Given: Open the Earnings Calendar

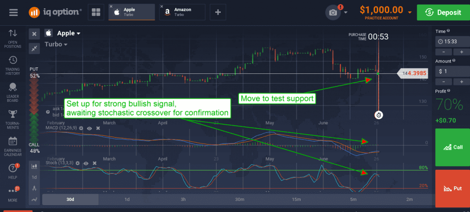Looking at the screenshot, I should [12, 146].
